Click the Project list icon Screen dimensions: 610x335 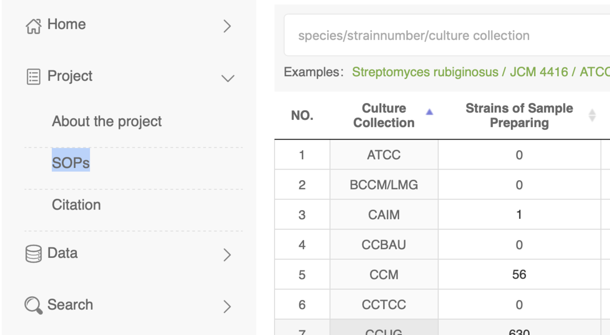[33, 77]
